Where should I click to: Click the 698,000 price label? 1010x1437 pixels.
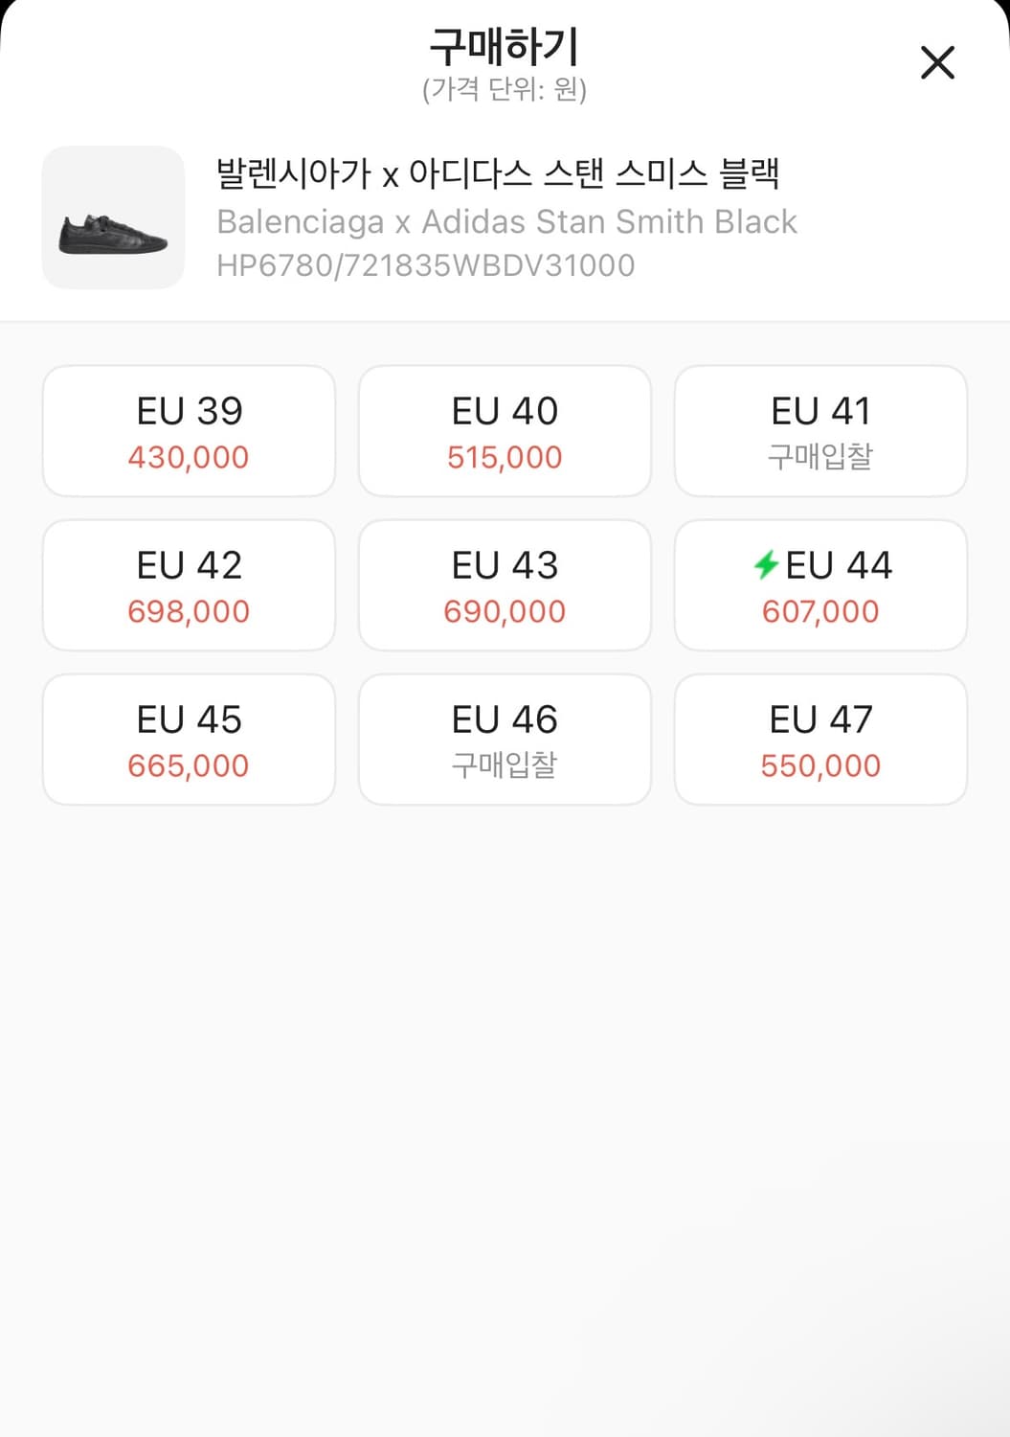pyautogui.click(x=189, y=612)
